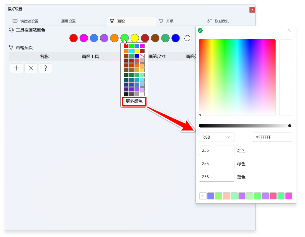Screen dimensions: 305x237
Task: Click the 蓝色 value field
Action: 216,177
